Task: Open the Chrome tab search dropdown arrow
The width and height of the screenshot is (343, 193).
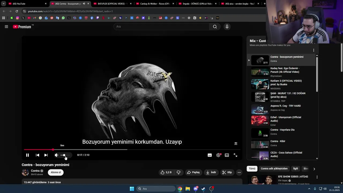Action: (x=3, y=4)
